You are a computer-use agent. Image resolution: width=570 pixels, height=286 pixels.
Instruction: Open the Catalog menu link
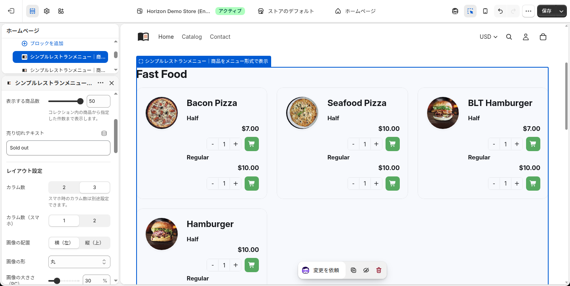point(192,37)
